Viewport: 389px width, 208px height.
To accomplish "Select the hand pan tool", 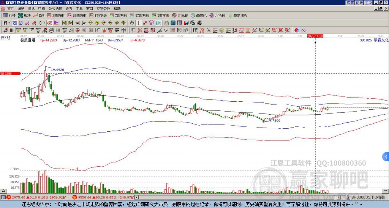I will pyautogui.click(x=132, y=23).
